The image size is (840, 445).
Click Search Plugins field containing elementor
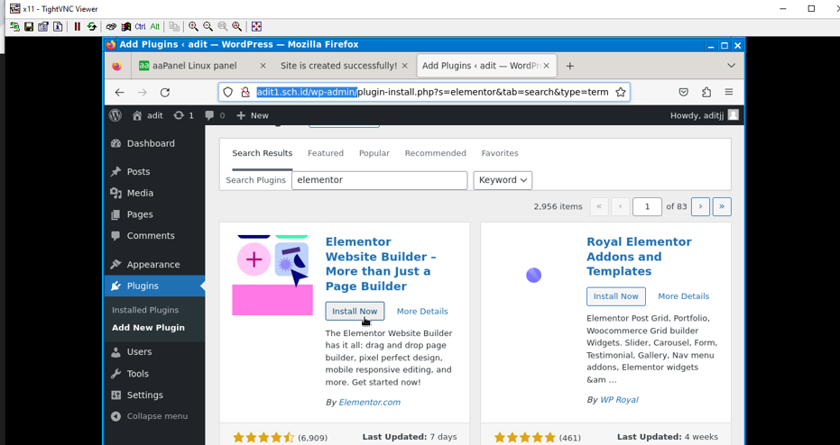tap(379, 180)
